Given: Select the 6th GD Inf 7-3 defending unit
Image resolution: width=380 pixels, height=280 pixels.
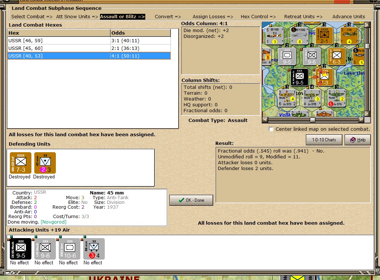Looking at the screenshot, I should [x=20, y=163].
